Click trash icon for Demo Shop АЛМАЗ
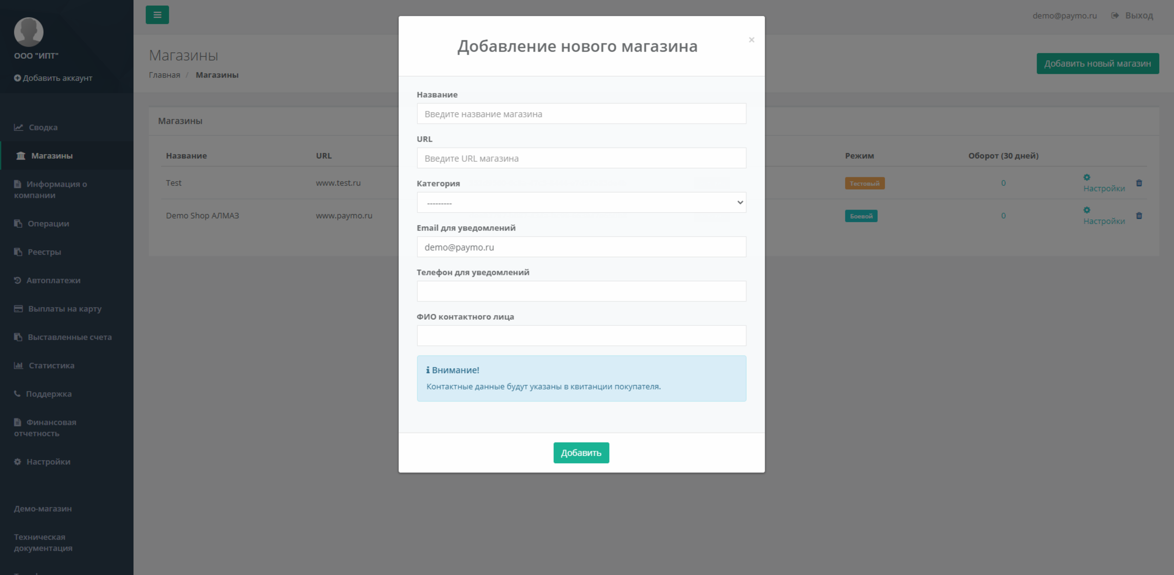Screen dimensions: 1174x575 click(1139, 216)
